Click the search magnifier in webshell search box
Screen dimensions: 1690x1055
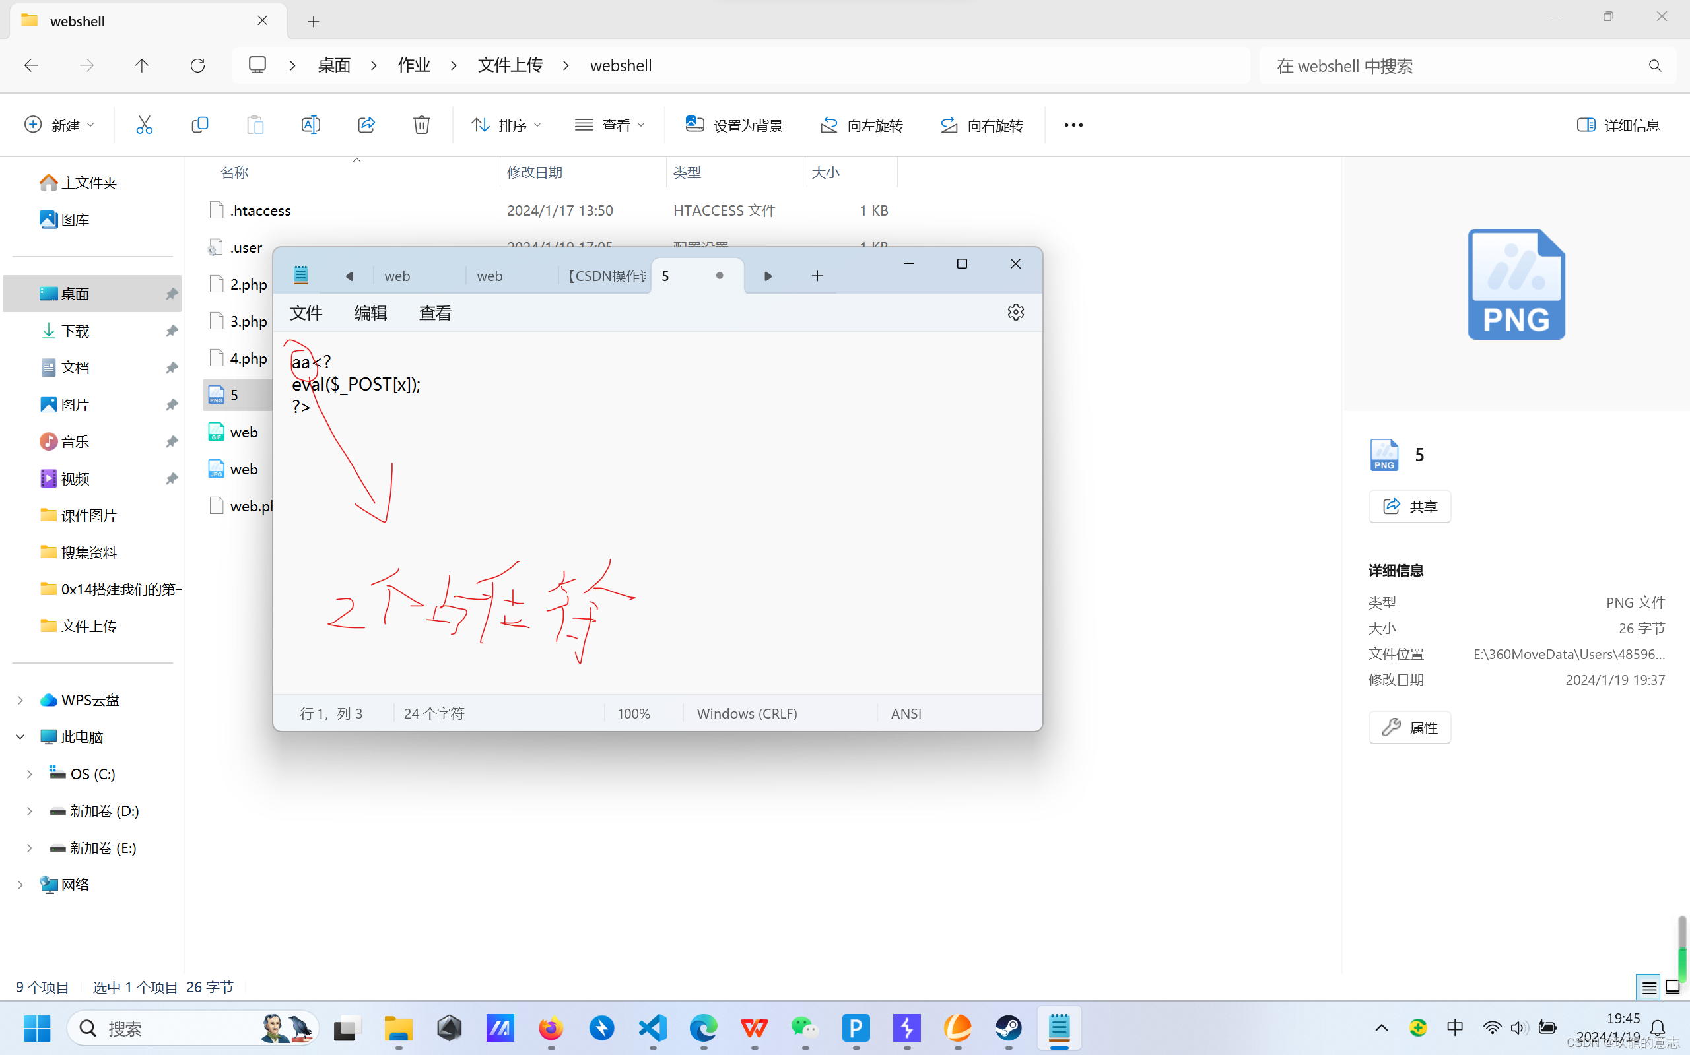pyautogui.click(x=1655, y=65)
